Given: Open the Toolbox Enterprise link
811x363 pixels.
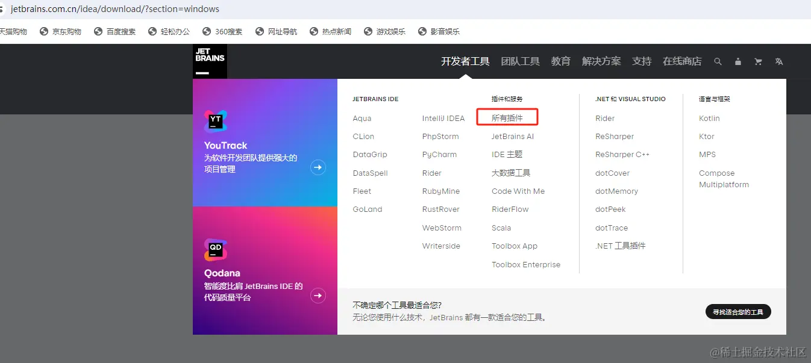Looking at the screenshot, I should click(526, 265).
